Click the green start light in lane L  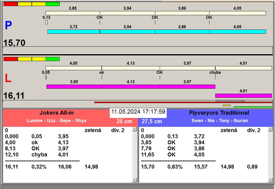tap(53, 59)
